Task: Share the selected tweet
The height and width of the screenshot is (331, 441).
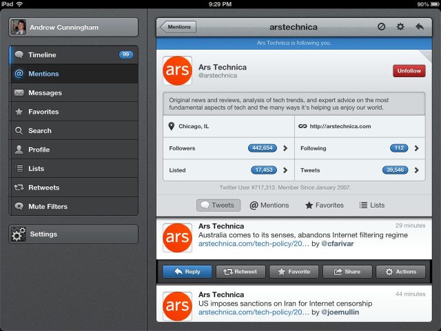Action: (x=347, y=272)
